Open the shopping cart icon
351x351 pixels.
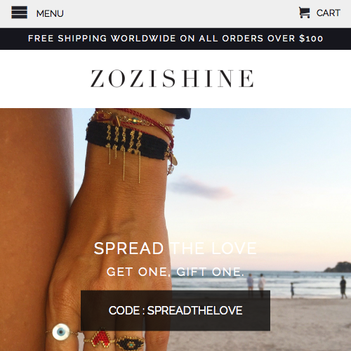pos(305,13)
